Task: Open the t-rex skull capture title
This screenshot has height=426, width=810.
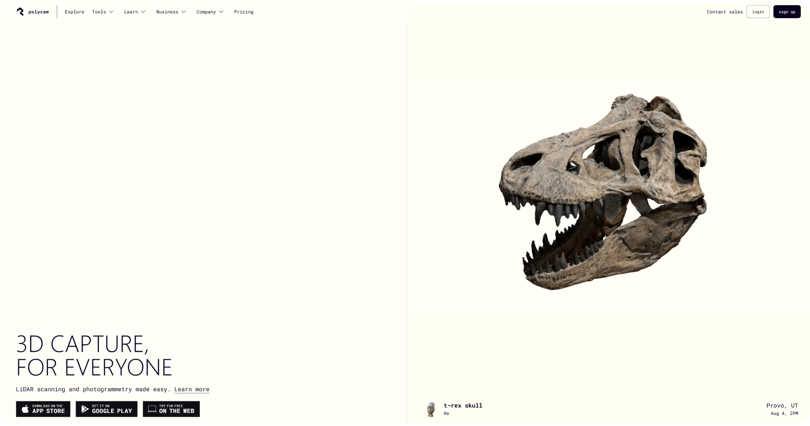Action: click(463, 406)
